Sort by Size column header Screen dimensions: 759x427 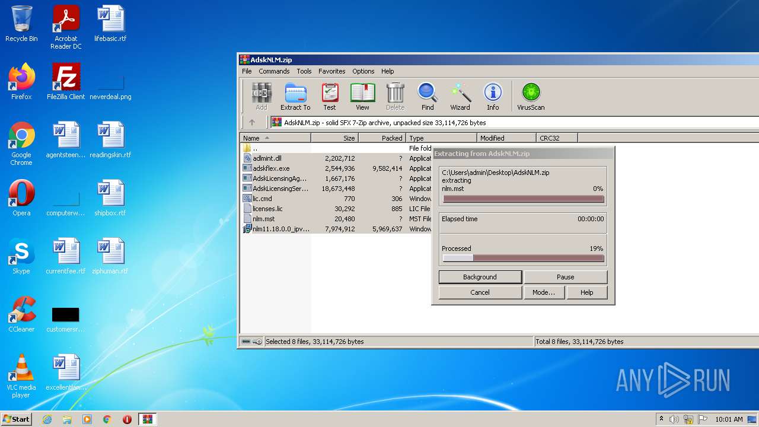click(334, 138)
